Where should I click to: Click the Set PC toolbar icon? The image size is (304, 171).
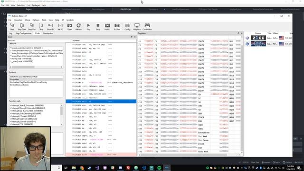pyautogui.click(x=60, y=27)
